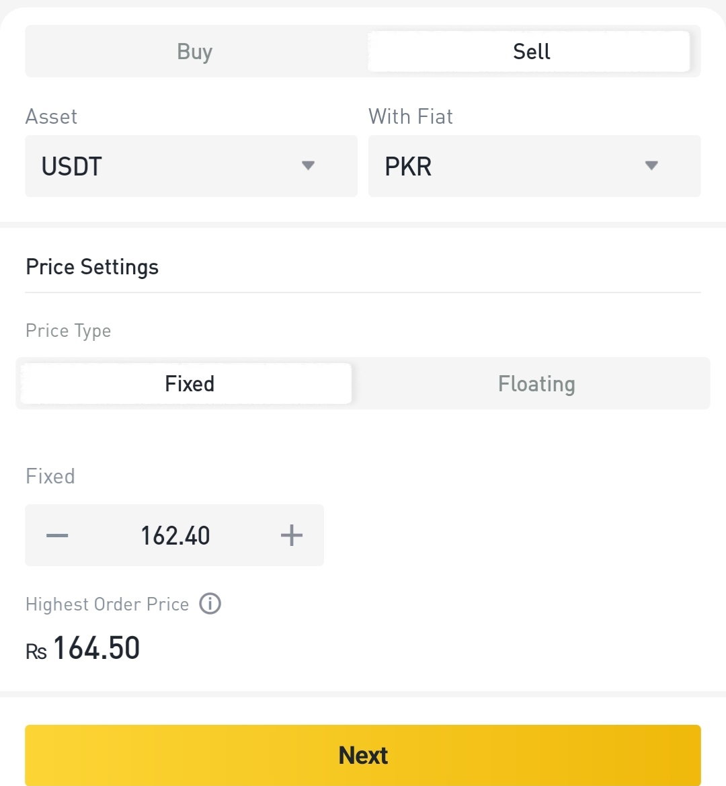Click the Price Type label
The height and width of the screenshot is (786, 726).
(68, 331)
